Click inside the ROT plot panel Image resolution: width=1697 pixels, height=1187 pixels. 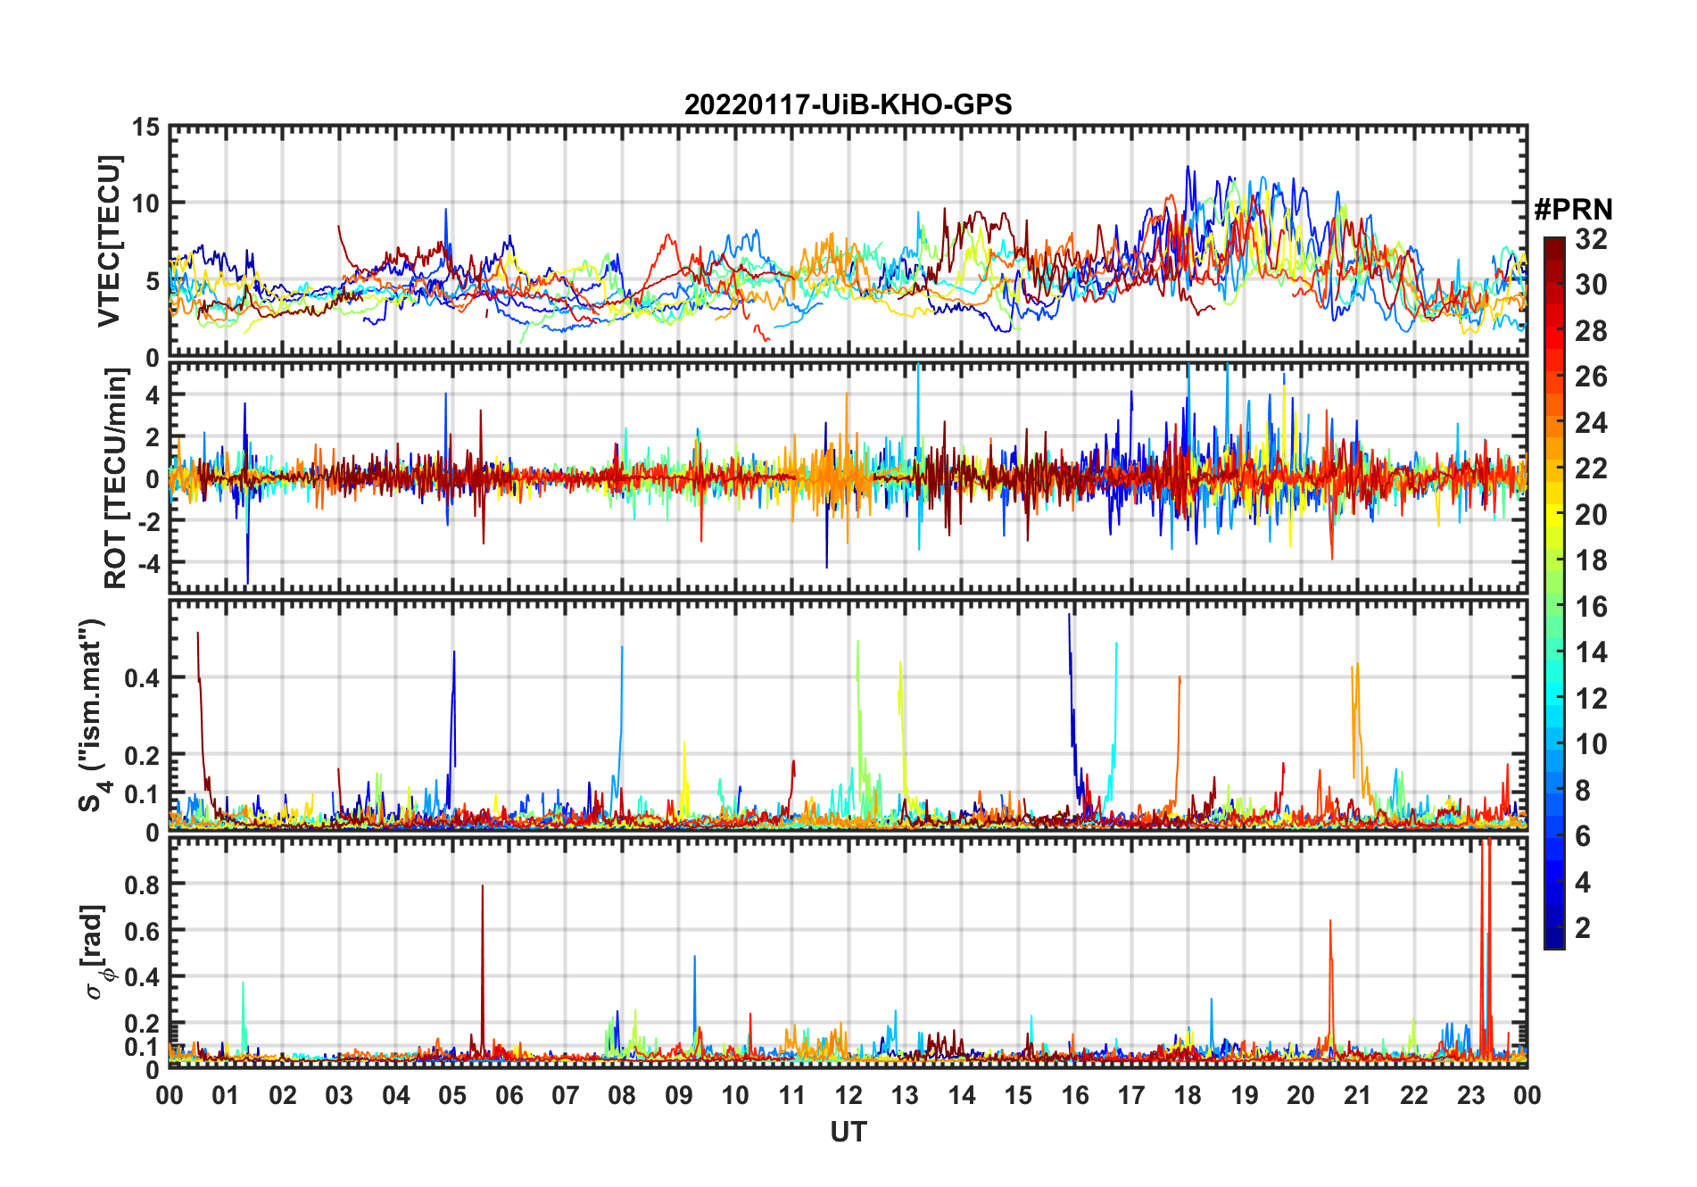848,478
